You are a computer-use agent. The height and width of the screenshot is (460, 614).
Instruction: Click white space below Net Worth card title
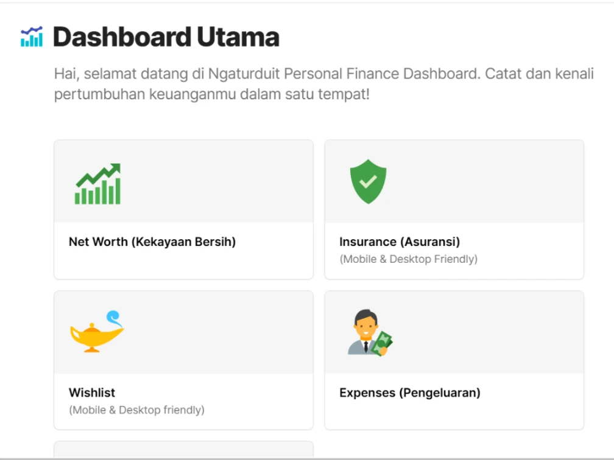pos(183,264)
